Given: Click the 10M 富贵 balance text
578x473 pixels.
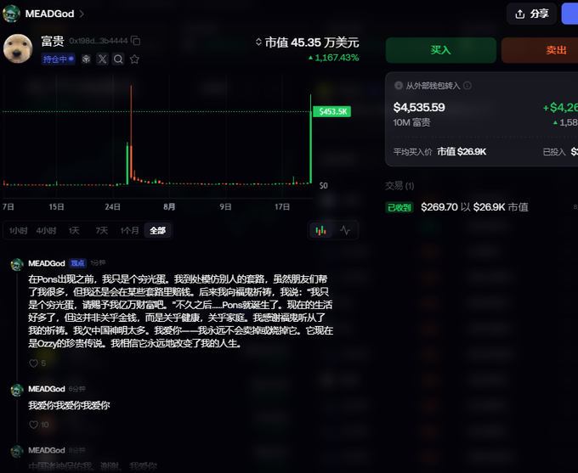Looking at the screenshot, I should (x=411, y=122).
